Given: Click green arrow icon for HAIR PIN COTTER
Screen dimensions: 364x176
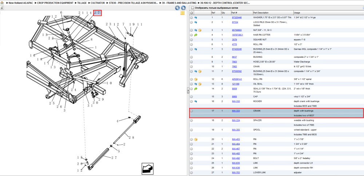Looking at the screenshot, I should click(x=195, y=35).
